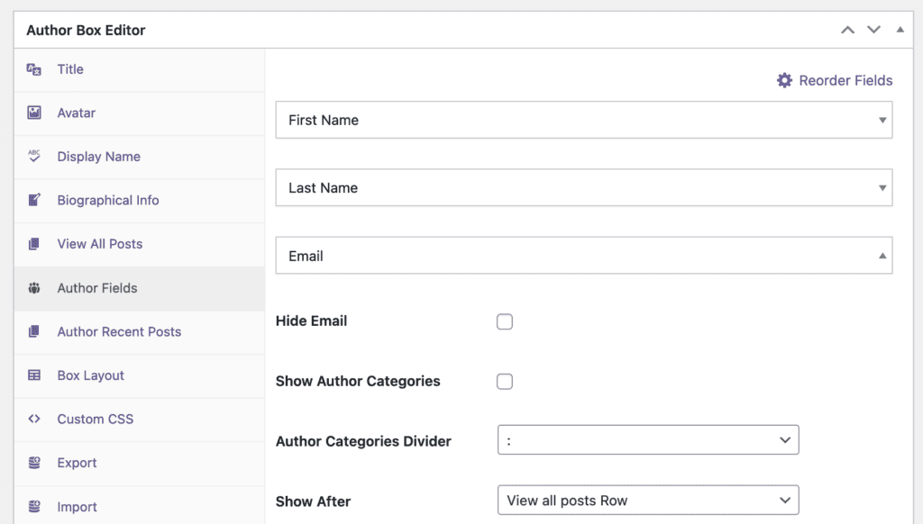Click the move panel down arrow
Viewport: 923px width, 524px height.
(873, 29)
